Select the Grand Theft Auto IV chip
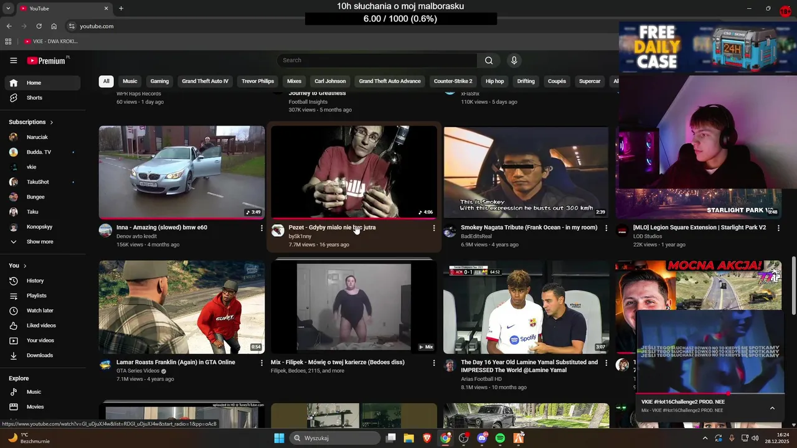This screenshot has height=448, width=797. (205, 81)
